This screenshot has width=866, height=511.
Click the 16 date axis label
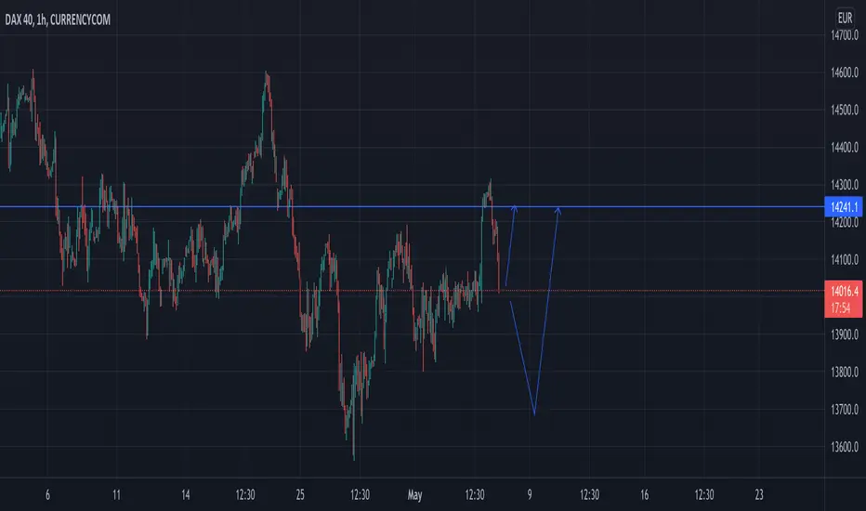pos(645,494)
